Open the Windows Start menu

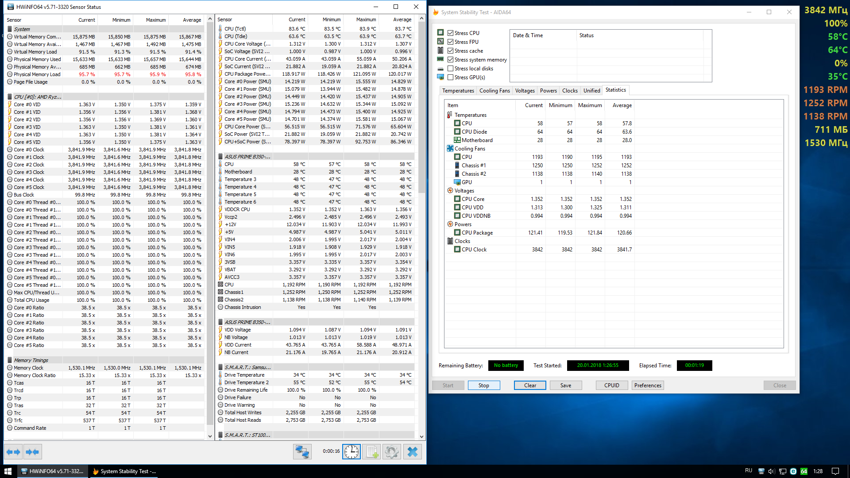tap(8, 471)
